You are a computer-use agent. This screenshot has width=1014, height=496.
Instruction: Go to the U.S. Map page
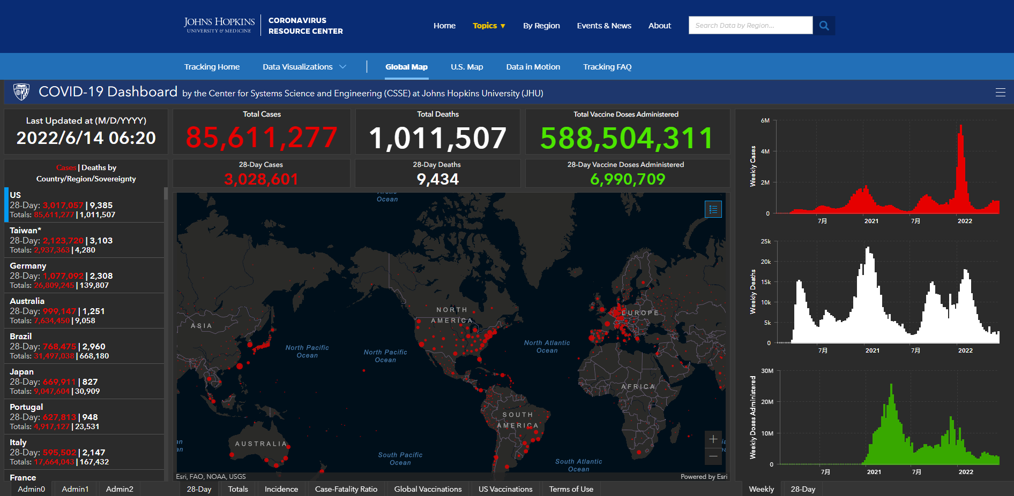click(x=466, y=67)
